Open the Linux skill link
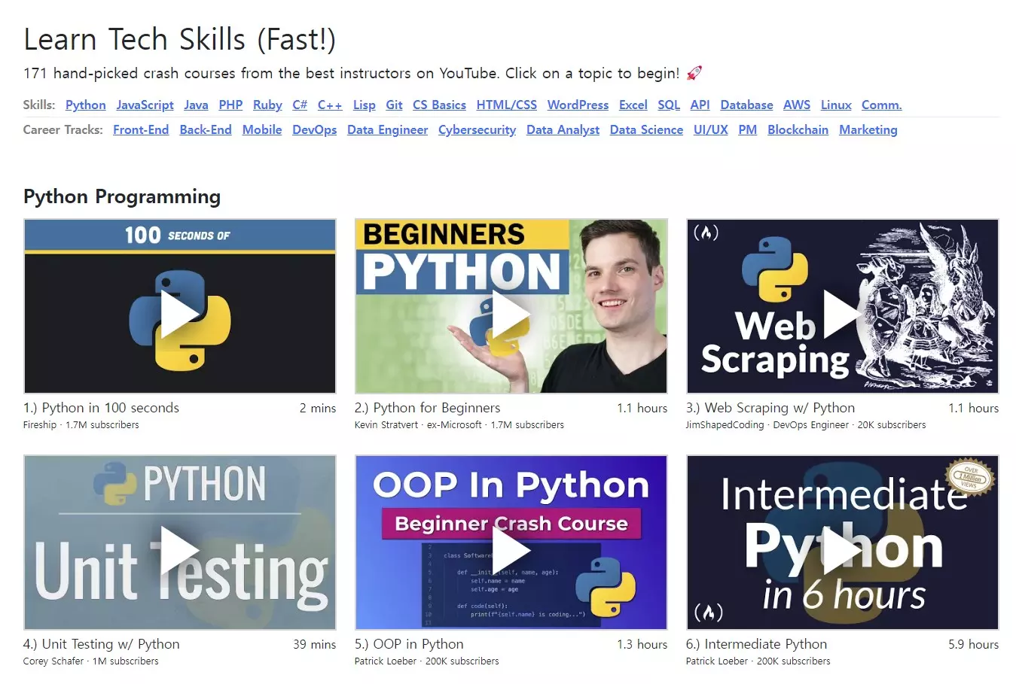The width and height of the screenshot is (1016, 684). click(836, 105)
